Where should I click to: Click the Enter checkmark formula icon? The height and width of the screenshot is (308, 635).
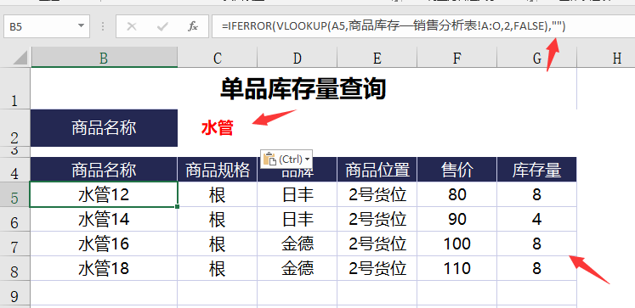pos(162,26)
